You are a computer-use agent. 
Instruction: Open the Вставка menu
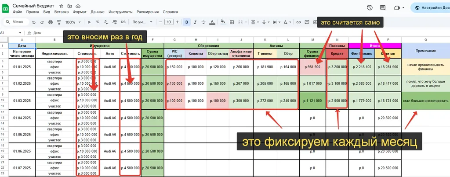[61, 12]
